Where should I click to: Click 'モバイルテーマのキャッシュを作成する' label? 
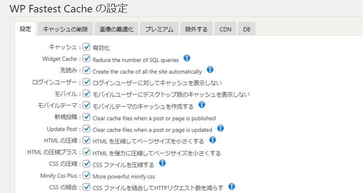(143, 107)
